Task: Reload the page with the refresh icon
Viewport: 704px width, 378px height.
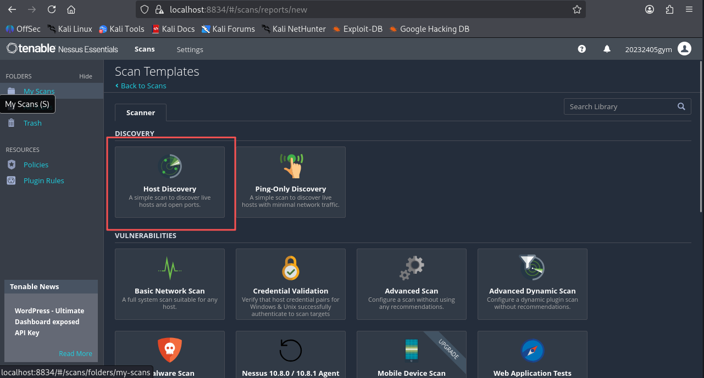Action: click(52, 9)
